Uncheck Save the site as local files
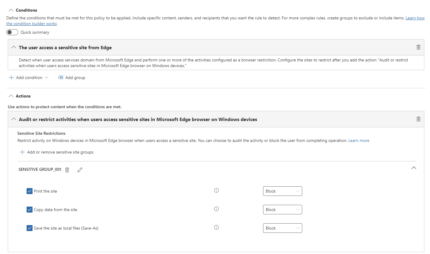 pyautogui.click(x=29, y=228)
